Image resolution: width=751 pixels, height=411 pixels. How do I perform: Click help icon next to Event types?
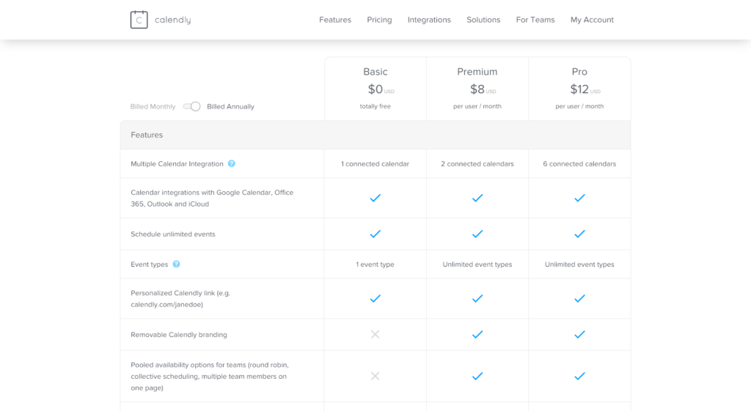pos(176,264)
